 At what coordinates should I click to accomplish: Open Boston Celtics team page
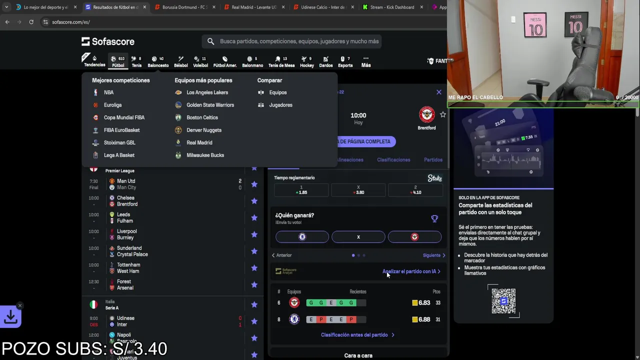coord(202,117)
